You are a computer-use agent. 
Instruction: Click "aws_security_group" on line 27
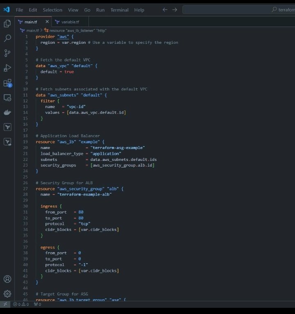coord(81,189)
